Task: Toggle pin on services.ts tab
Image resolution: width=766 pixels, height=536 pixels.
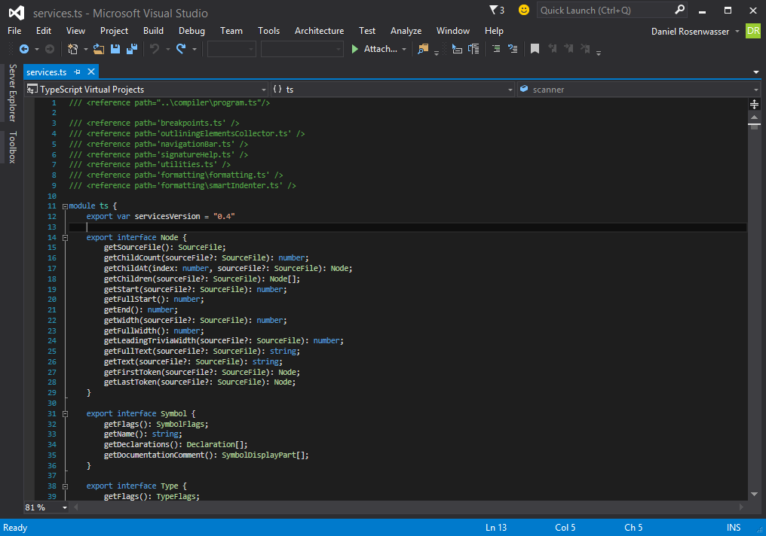Action: point(77,72)
